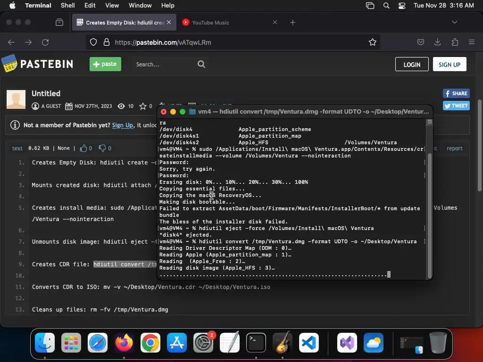Go back to previous page

pyautogui.click(x=11, y=42)
